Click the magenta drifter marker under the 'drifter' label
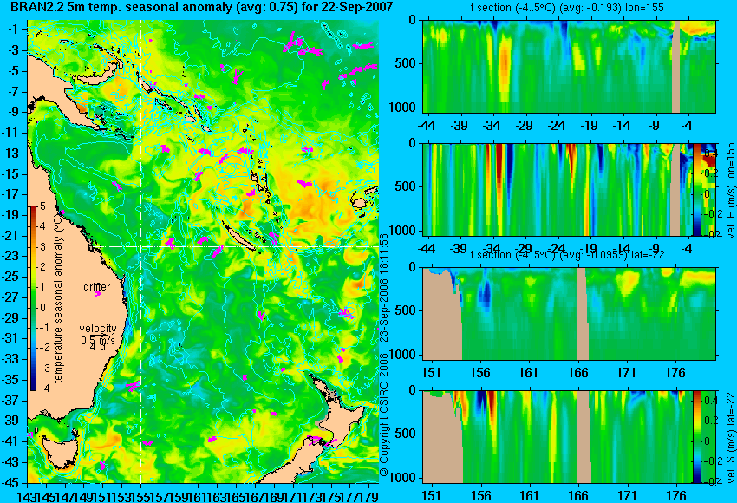Screen dimensions: 737x503 click(x=98, y=294)
